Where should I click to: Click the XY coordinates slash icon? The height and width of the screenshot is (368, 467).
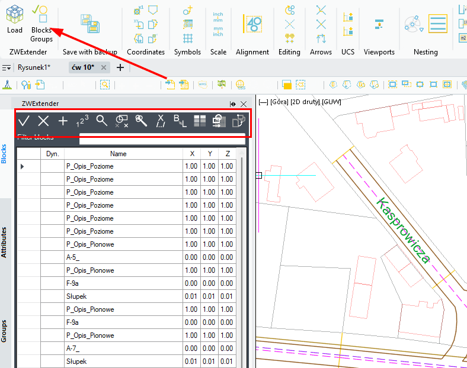161,121
